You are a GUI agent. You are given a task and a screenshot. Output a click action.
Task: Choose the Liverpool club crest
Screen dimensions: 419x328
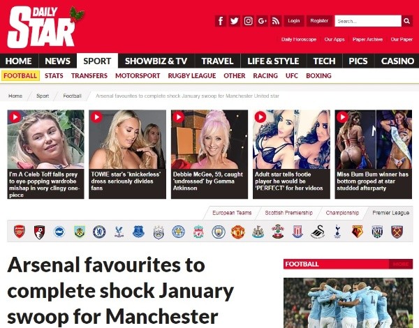point(198,232)
